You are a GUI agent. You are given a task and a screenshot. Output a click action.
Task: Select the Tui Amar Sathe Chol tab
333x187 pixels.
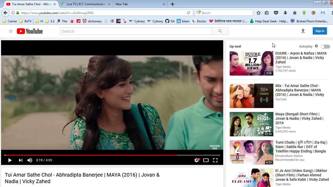point(31,4)
